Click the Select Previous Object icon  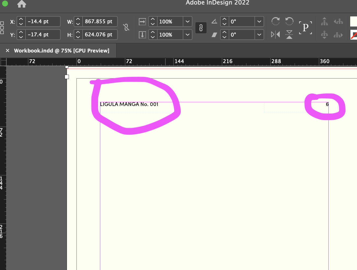338,21
